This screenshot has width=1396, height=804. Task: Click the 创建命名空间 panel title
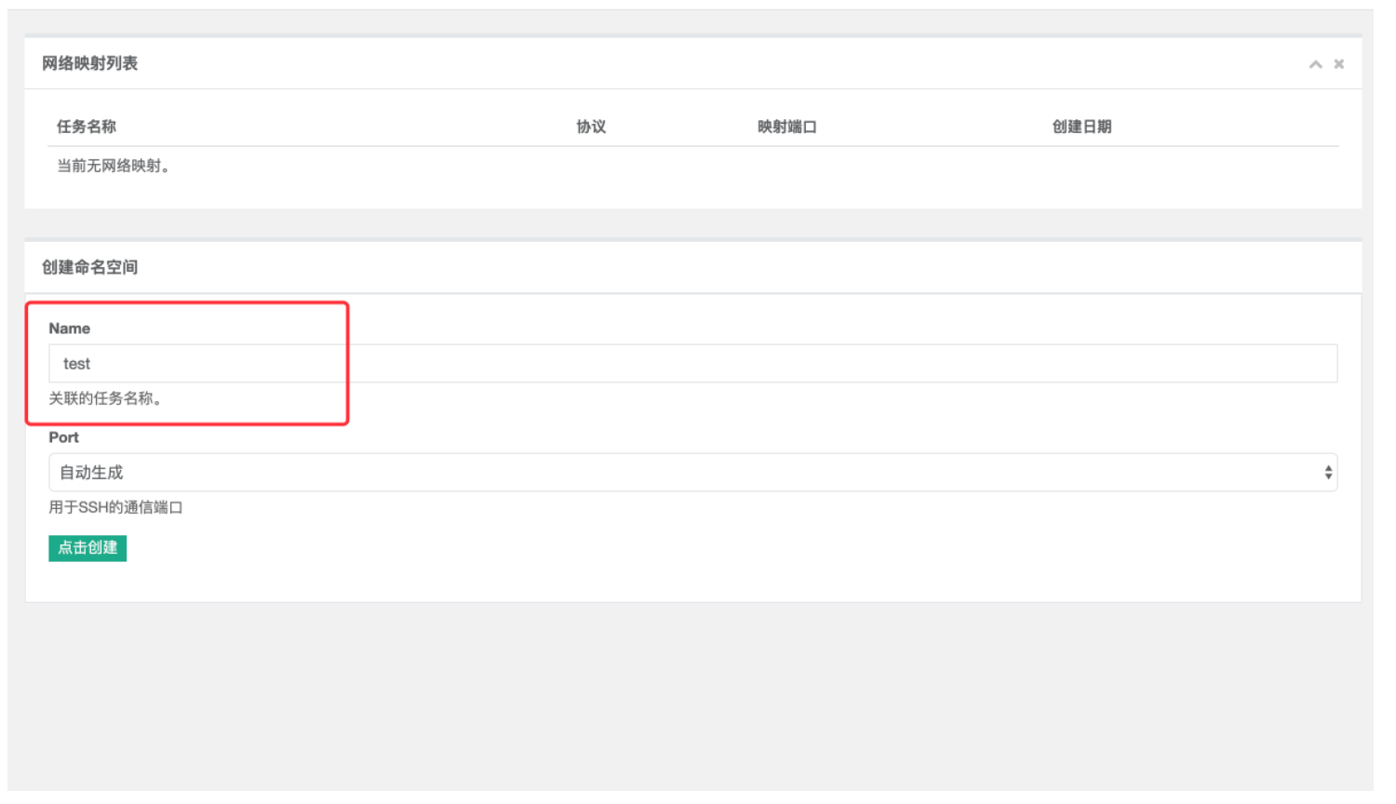tap(90, 267)
